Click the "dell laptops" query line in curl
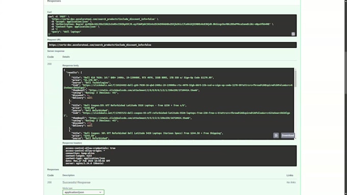The width and height of the screenshot is (347, 195). click(66, 32)
